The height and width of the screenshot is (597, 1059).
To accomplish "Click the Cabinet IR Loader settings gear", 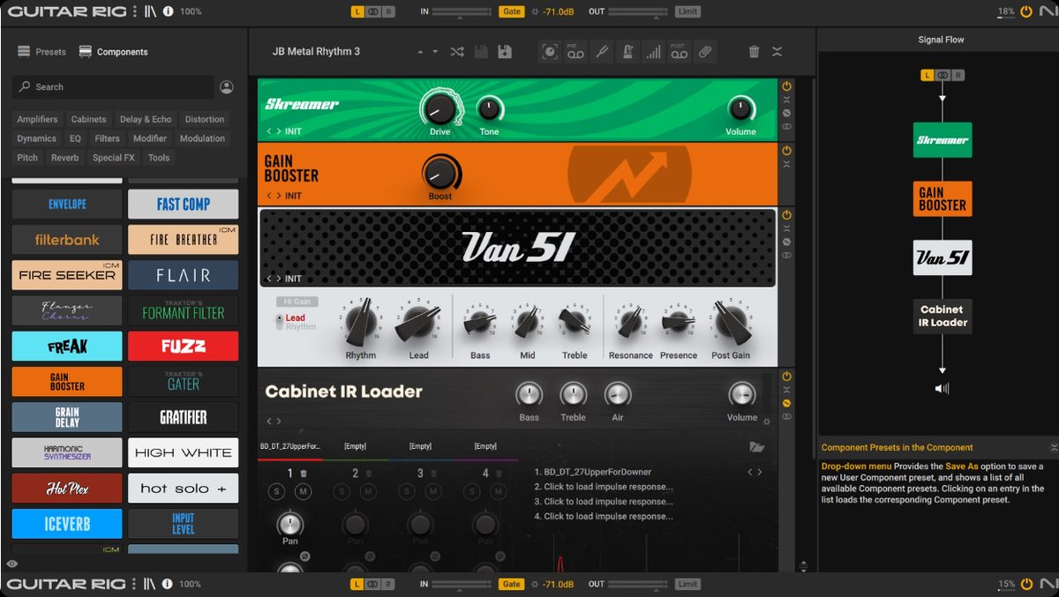I will coord(766,422).
